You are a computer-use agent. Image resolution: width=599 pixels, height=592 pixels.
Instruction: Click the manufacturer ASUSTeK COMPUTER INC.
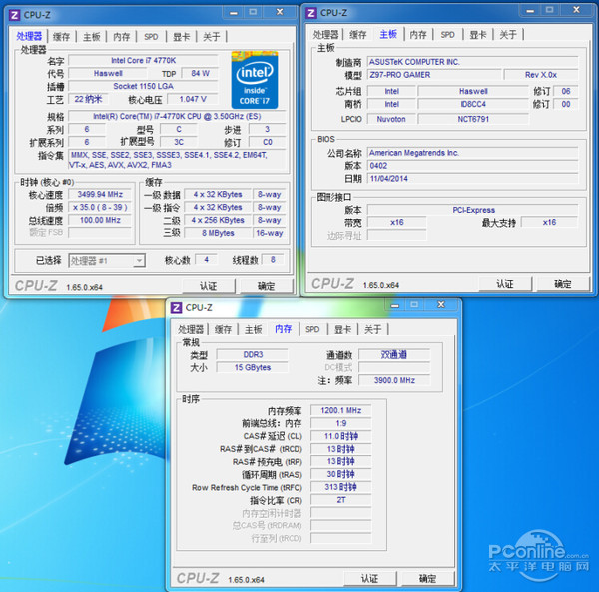pos(473,62)
